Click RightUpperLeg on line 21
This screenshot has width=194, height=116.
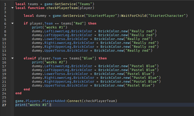coord(58,82)
